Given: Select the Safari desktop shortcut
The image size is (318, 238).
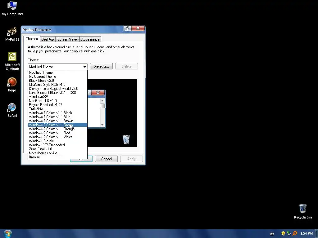Looking at the screenshot, I should click(12, 110).
